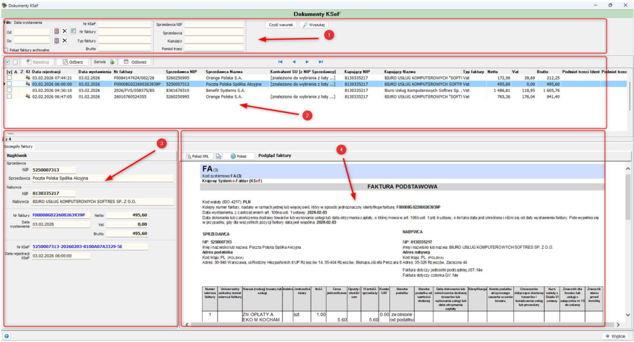Image resolution: width=634 pixels, height=342 pixels.
Task: Click the 'Wyszukaj' search button
Action: (x=314, y=25)
